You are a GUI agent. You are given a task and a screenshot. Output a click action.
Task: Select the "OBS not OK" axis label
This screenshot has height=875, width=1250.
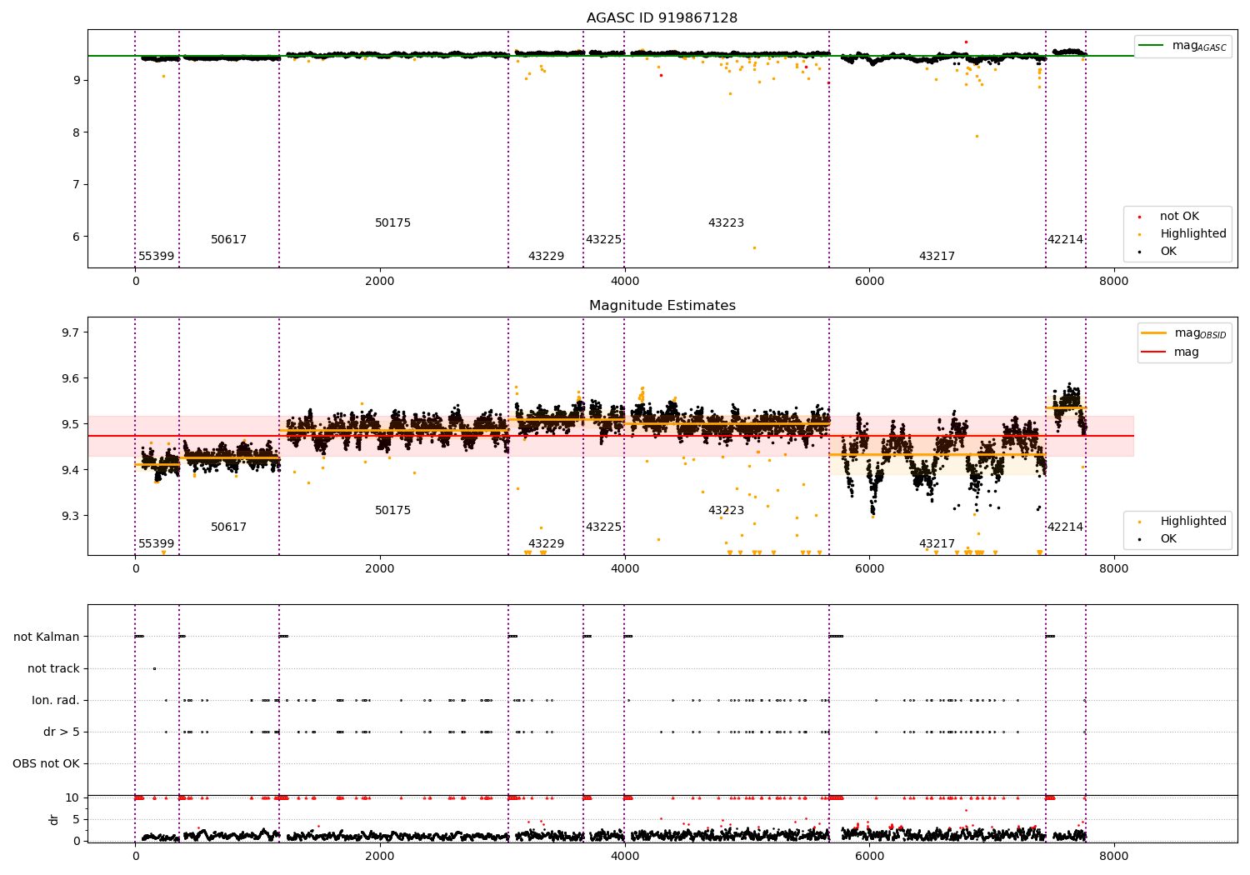(x=47, y=763)
